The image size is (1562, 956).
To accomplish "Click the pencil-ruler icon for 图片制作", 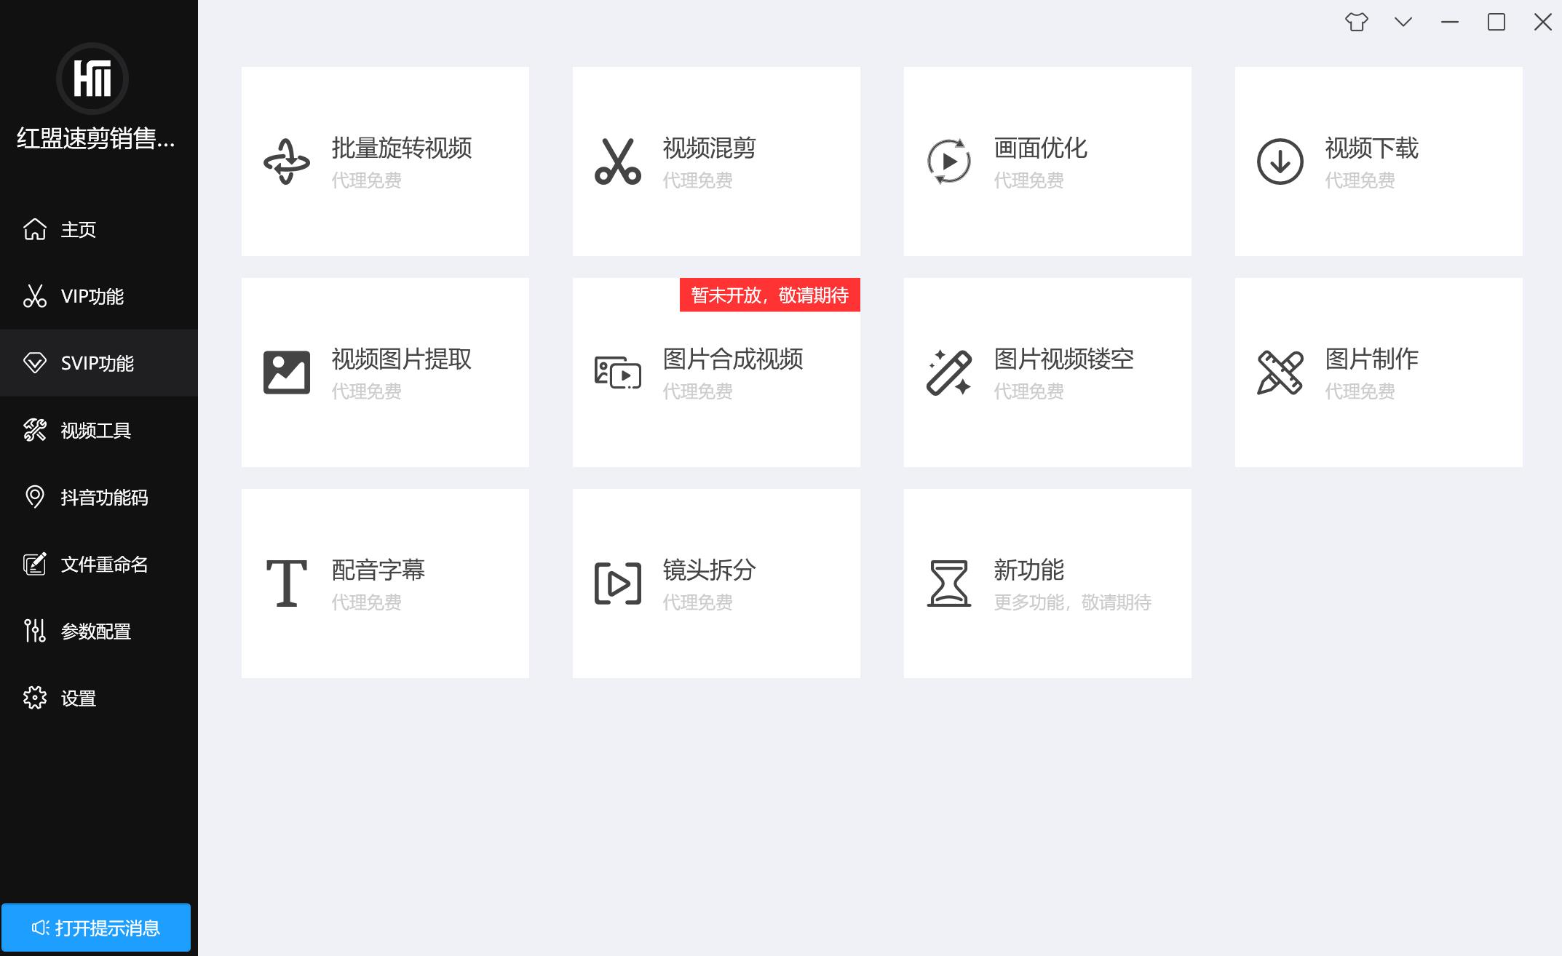I will click(x=1280, y=373).
